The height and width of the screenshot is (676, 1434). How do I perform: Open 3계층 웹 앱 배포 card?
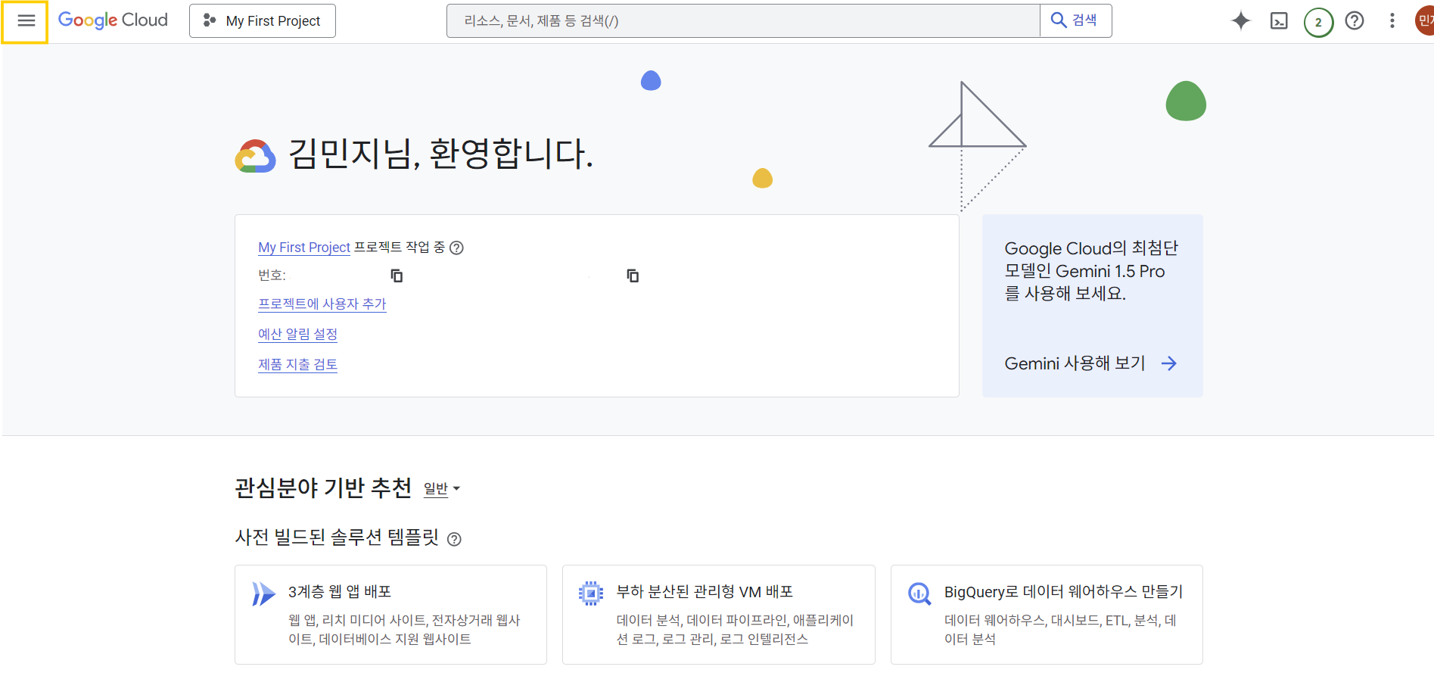point(390,615)
